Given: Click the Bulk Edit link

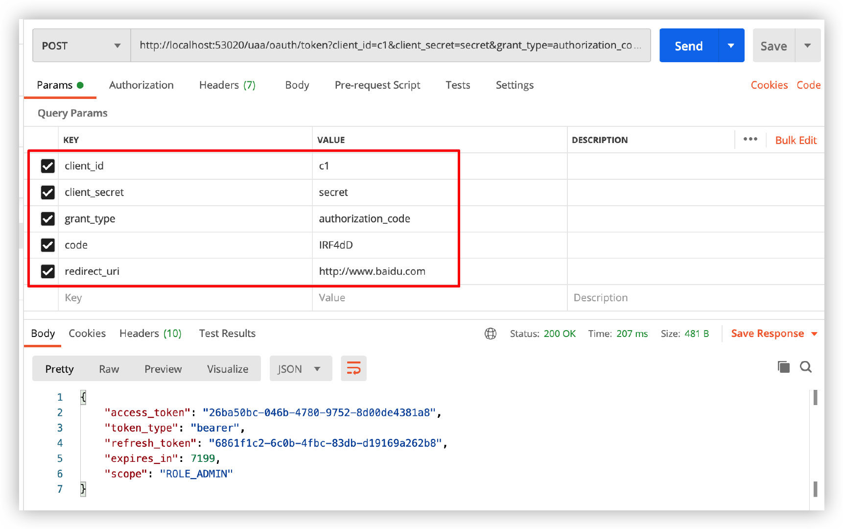Looking at the screenshot, I should click(x=796, y=140).
